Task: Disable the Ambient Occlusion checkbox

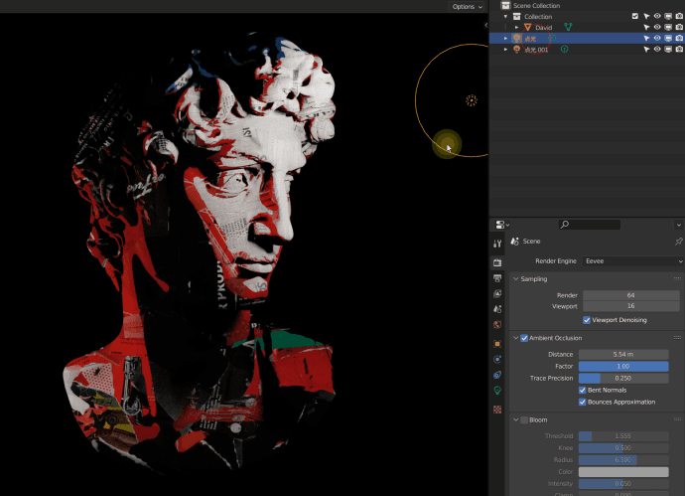Action: [524, 338]
